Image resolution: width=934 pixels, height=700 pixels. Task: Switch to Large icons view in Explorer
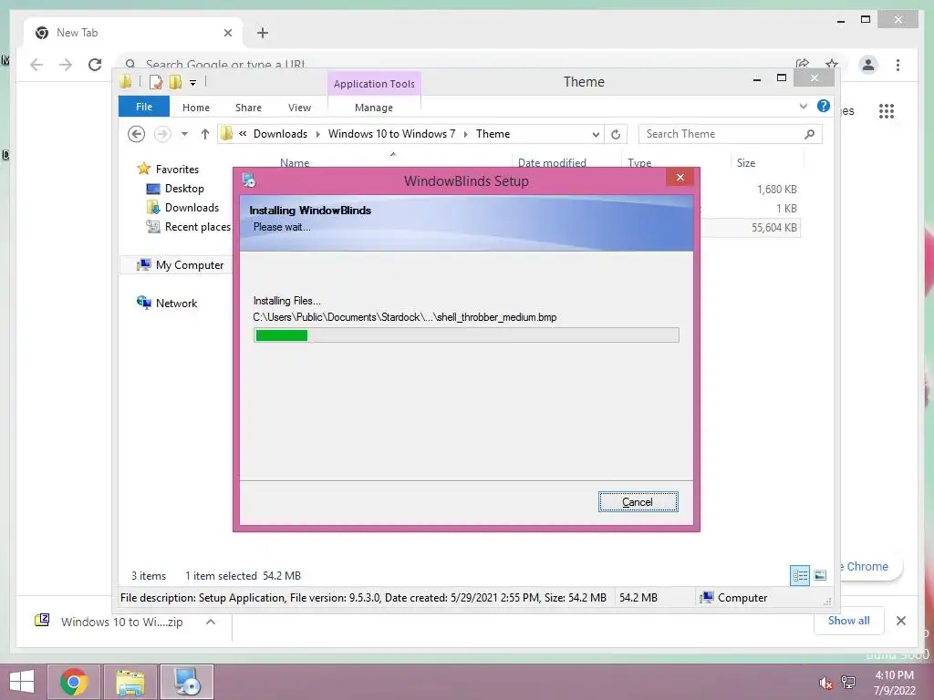coord(820,575)
